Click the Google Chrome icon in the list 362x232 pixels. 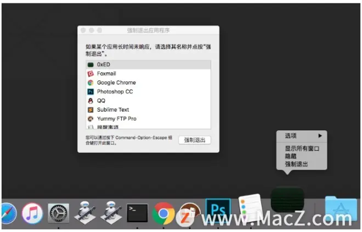[90, 83]
